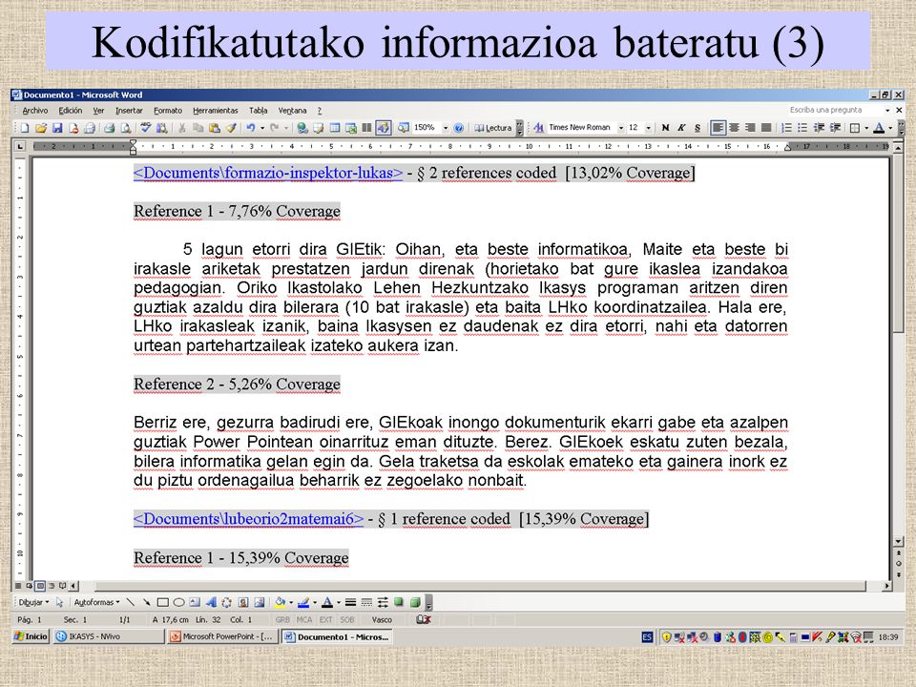This screenshot has width=916, height=687.
Task: Open the Autoformas shapes menu
Action: [96, 602]
